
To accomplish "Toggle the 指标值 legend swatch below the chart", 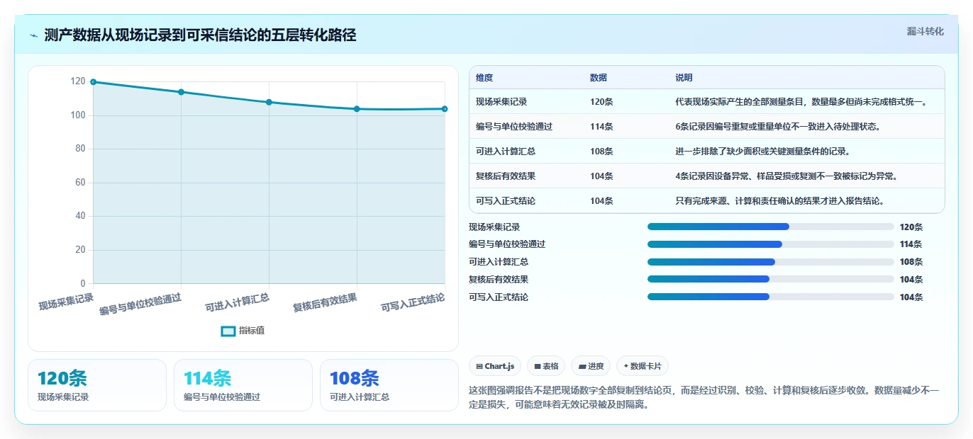I will 228,331.
